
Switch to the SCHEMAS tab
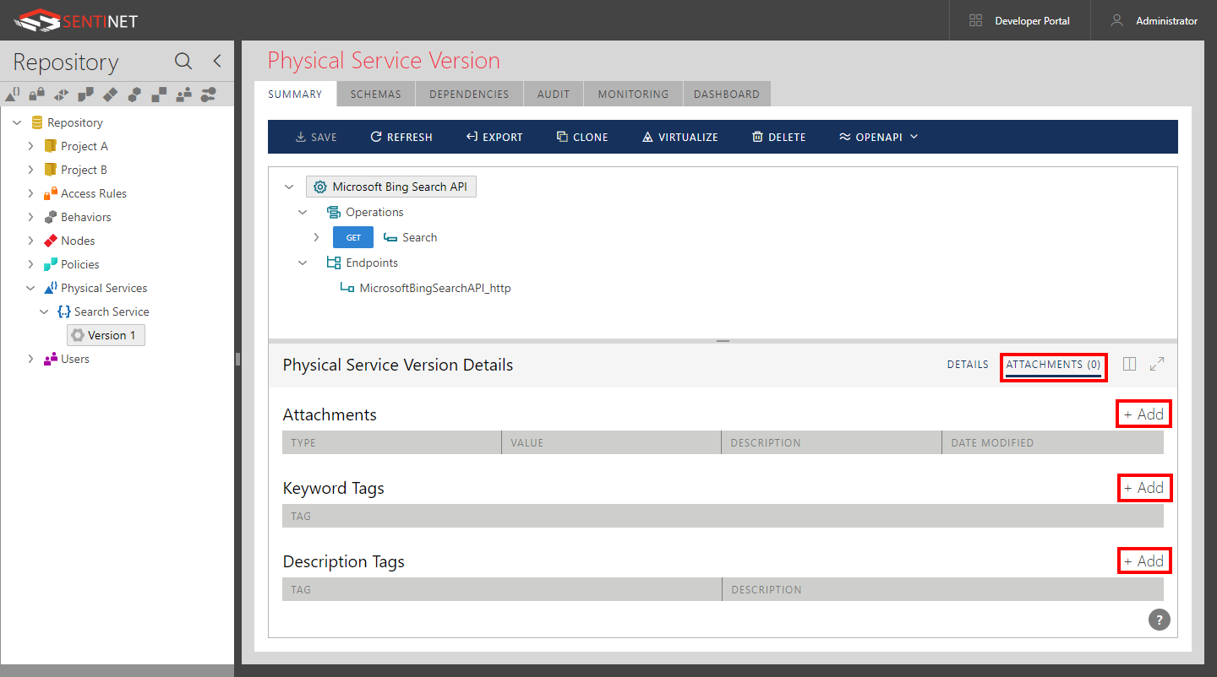click(376, 94)
